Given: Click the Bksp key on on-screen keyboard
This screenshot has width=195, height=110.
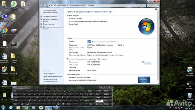Looking at the screenshot, I should [x=91, y=91].
